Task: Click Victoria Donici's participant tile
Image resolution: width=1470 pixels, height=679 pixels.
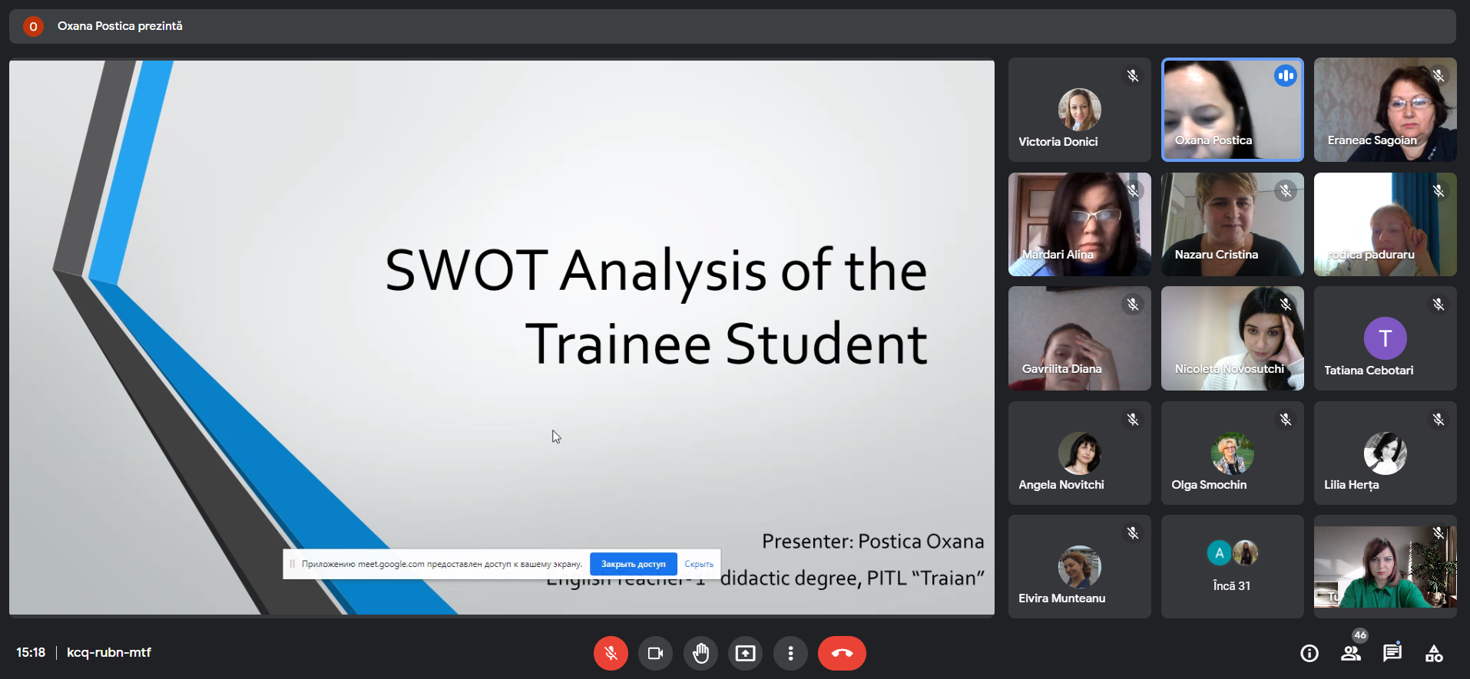Action: coord(1079,110)
